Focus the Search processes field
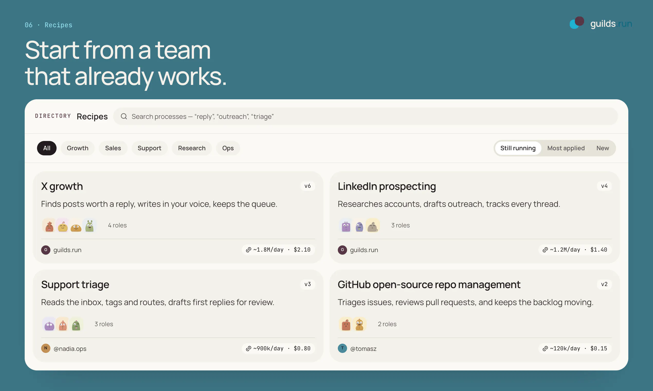653x391 pixels. coord(365,116)
